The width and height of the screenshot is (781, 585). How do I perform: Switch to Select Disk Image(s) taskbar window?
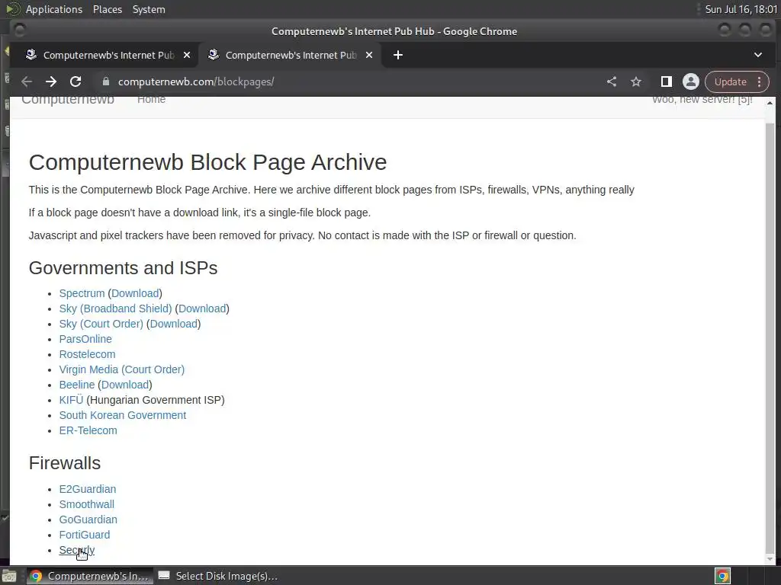pyautogui.click(x=217, y=576)
